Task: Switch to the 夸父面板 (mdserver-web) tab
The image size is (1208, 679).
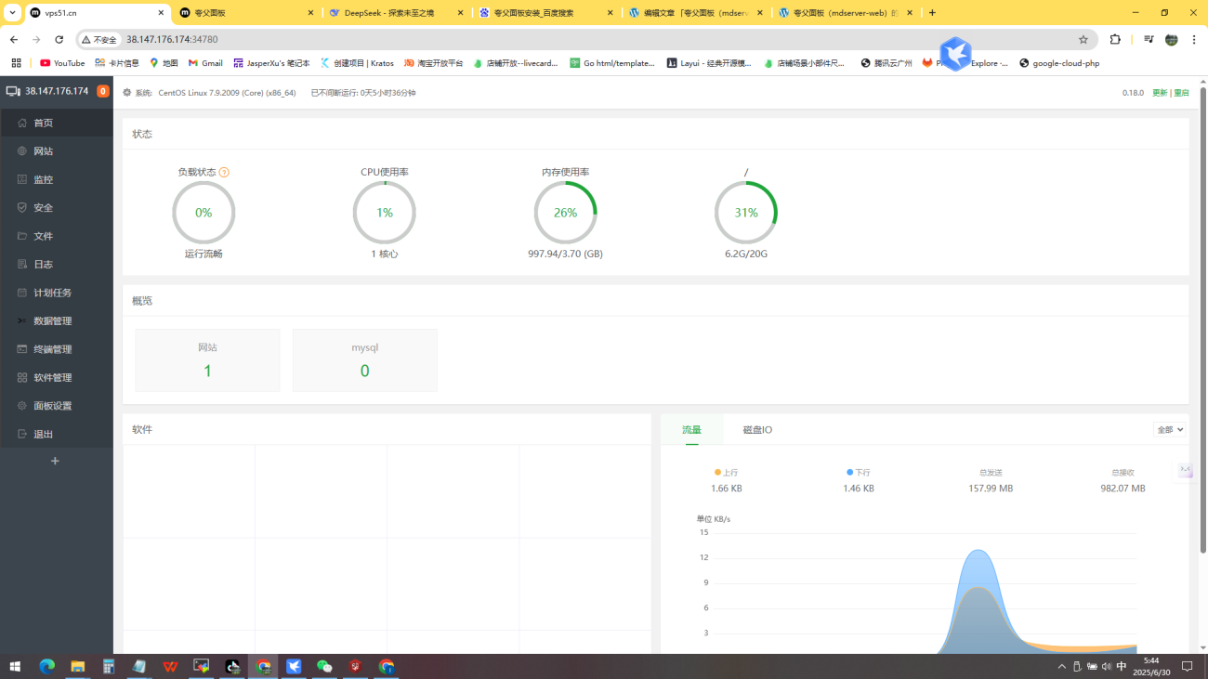Action: click(x=846, y=13)
